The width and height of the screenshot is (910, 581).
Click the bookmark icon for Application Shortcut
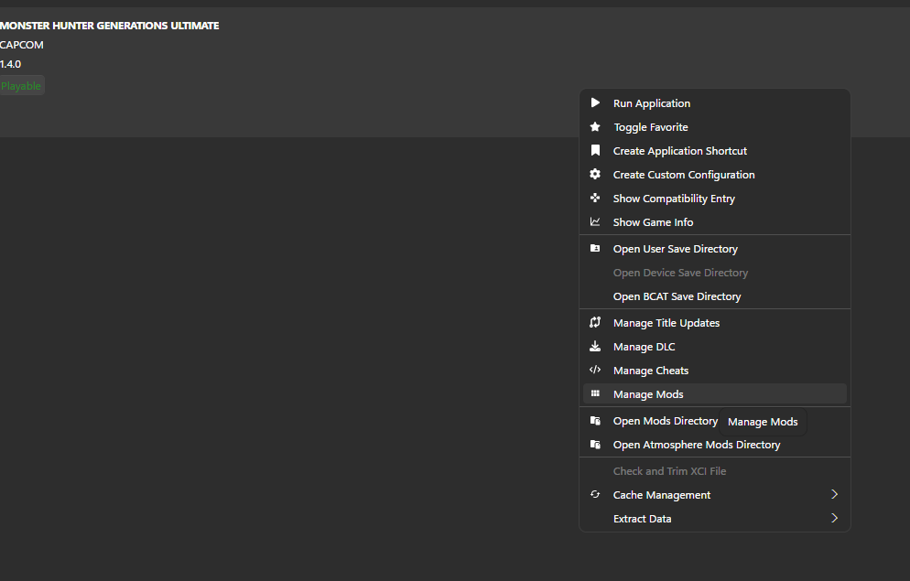[x=595, y=150]
